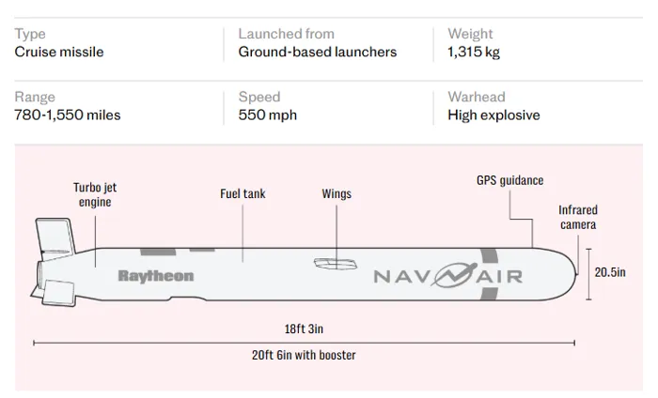Select the "Infrared camera" label
The height and width of the screenshot is (398, 658).
pos(577,218)
